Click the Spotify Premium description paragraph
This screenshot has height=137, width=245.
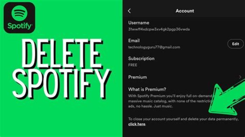[170, 101]
